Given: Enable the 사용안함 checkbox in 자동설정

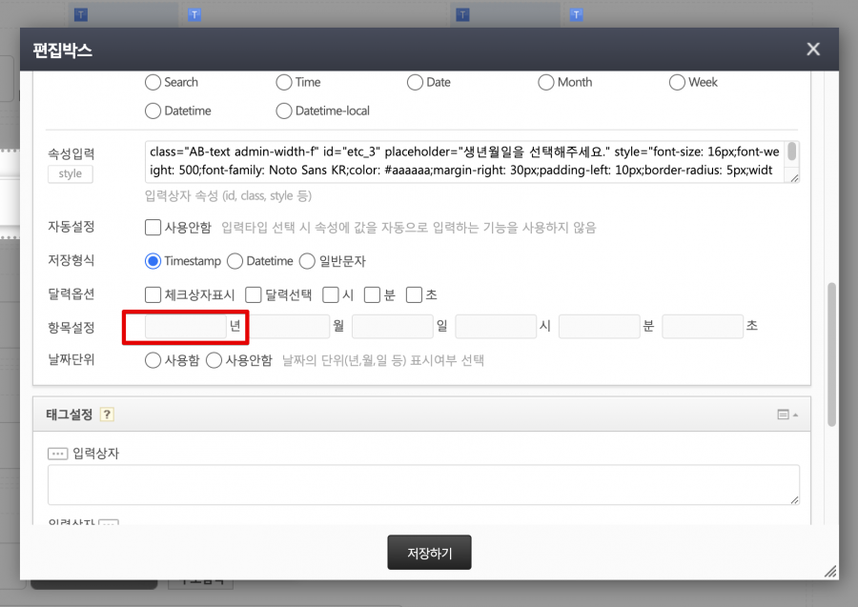Looking at the screenshot, I should tap(153, 228).
